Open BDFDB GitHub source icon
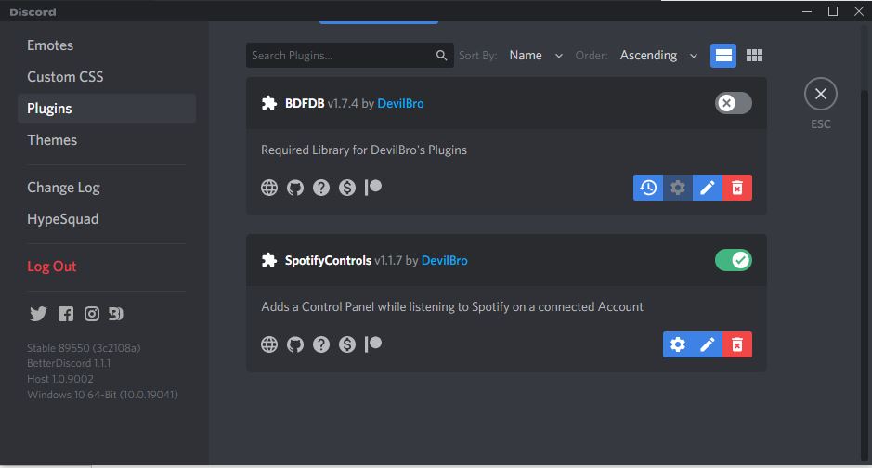Image resolution: width=872 pixels, height=468 pixels. [x=295, y=188]
